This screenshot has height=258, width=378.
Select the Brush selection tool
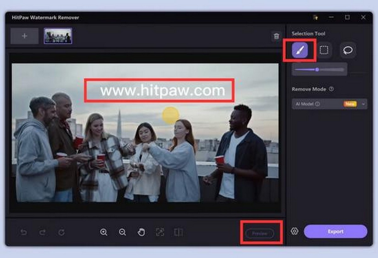300,50
